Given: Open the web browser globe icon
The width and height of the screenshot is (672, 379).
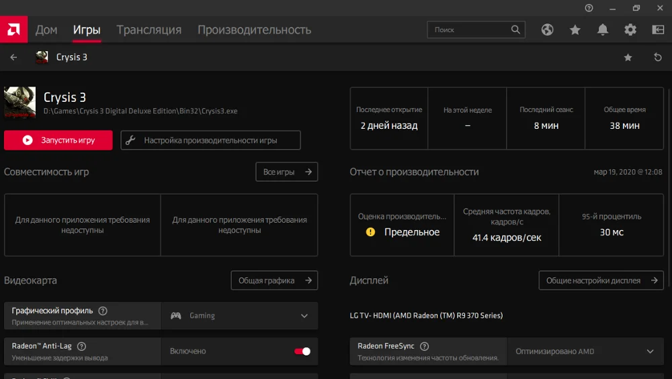Looking at the screenshot, I should pos(547,30).
